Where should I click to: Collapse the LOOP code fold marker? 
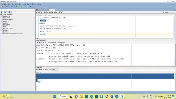tap(39, 23)
